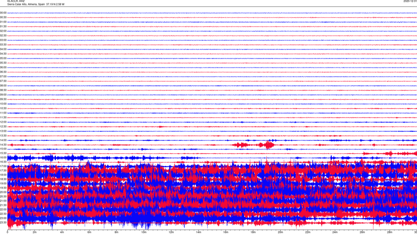Click the 13:30 trace label
Screen dimensions: 417x234
tap(3, 136)
